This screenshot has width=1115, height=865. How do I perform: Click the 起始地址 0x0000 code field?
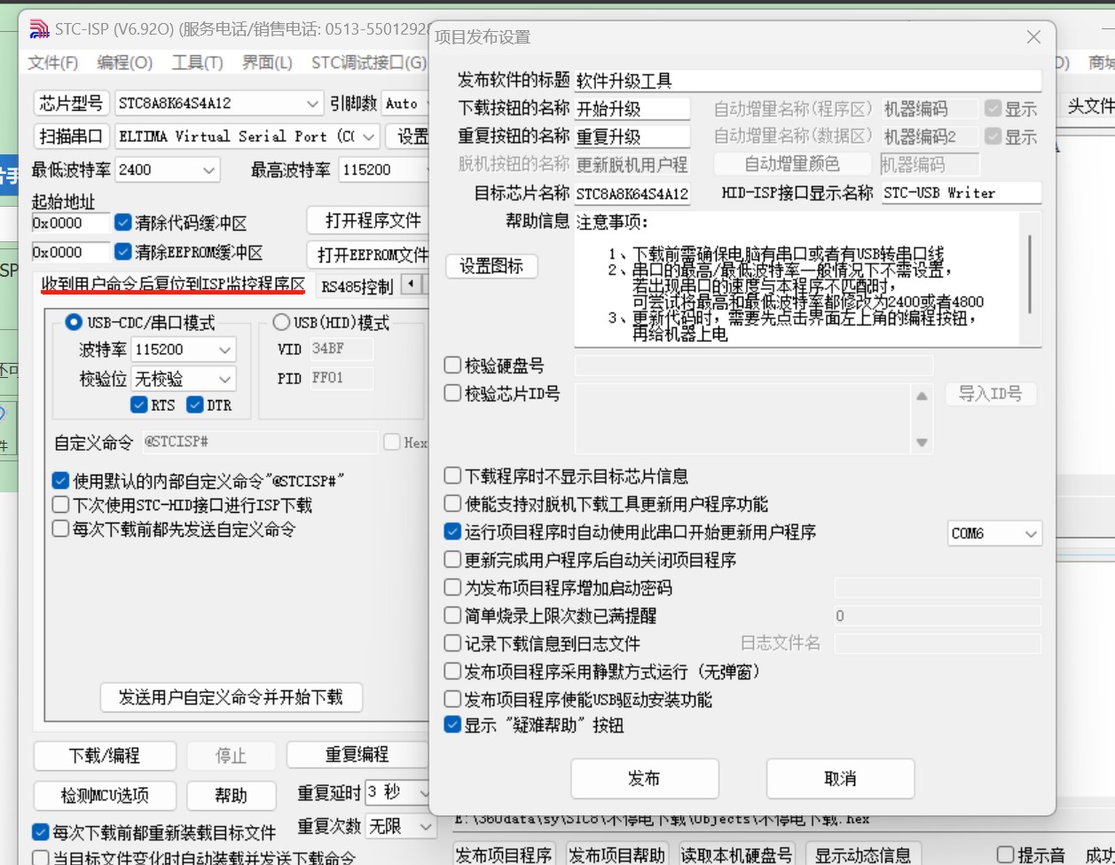tap(71, 223)
